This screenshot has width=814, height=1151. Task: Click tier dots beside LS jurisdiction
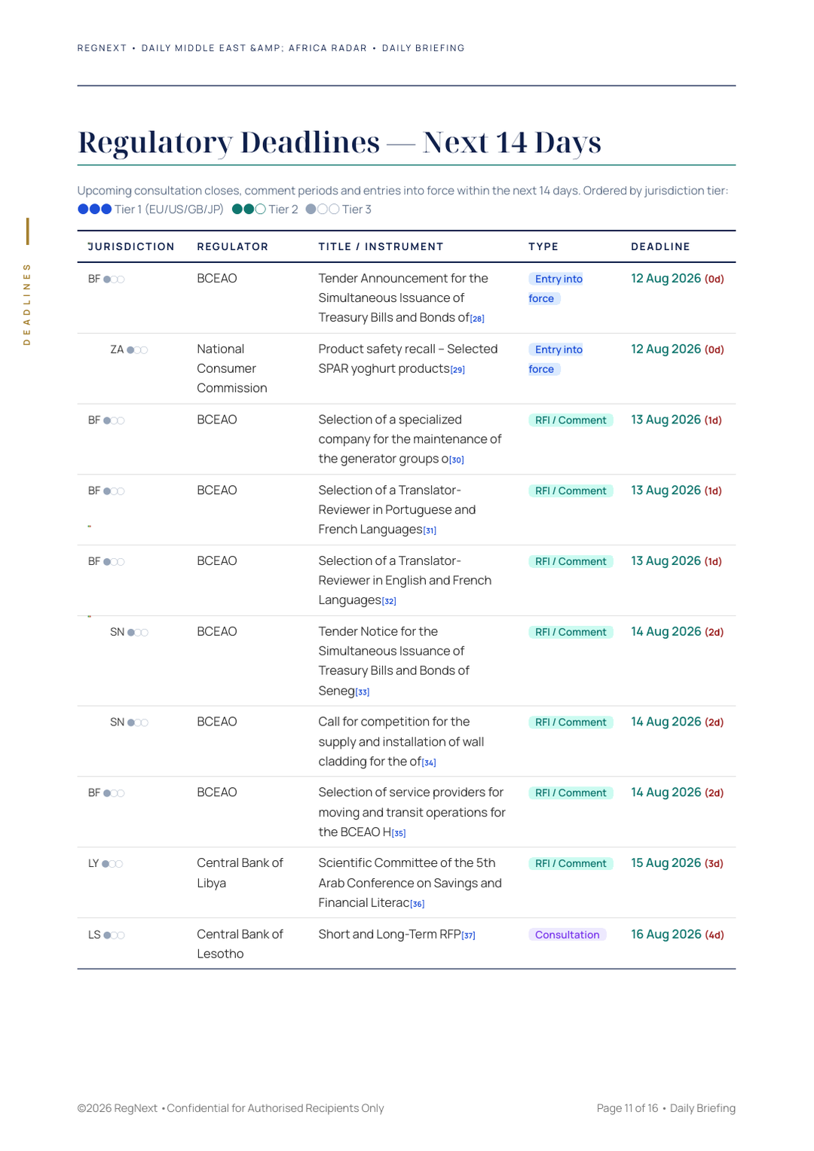click(x=114, y=936)
